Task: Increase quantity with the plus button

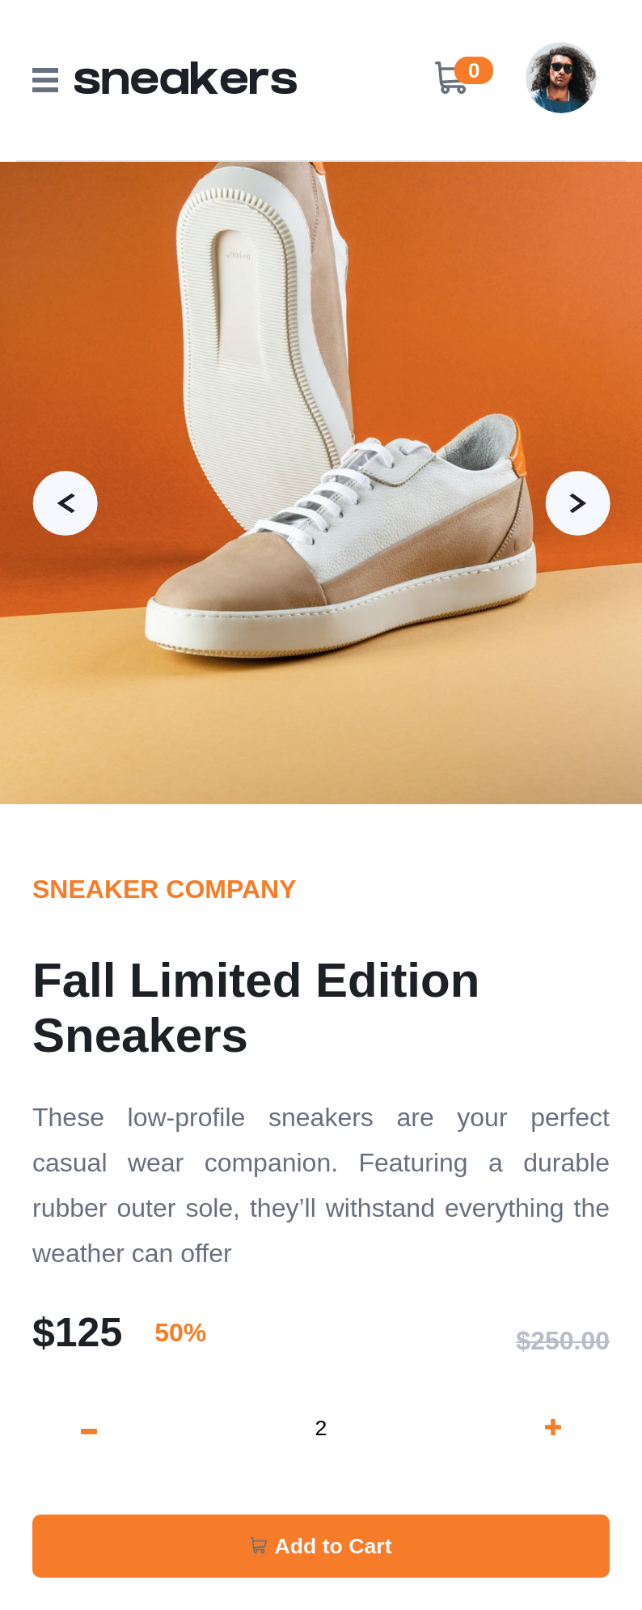Action: point(553,1427)
